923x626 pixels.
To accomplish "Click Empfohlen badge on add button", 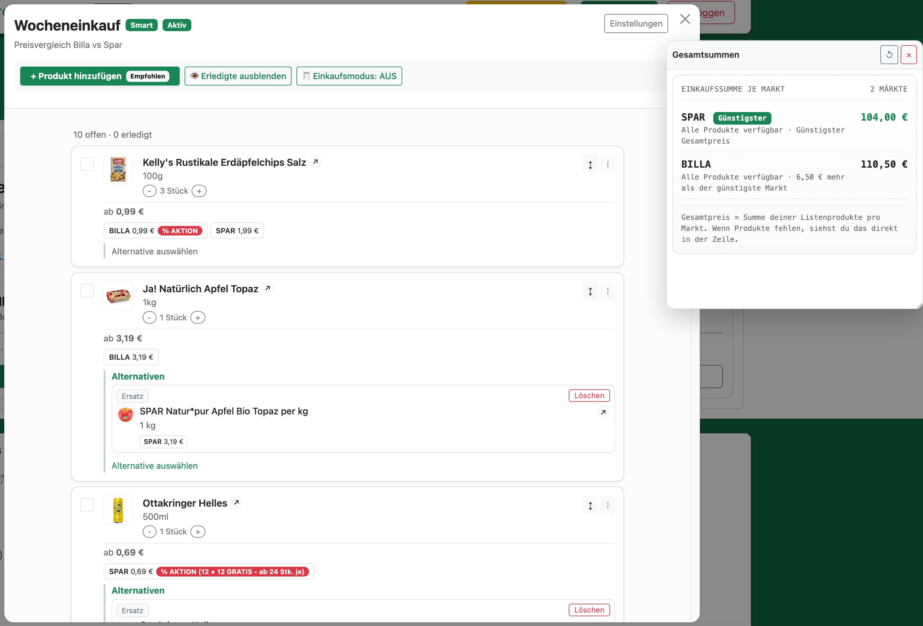I will click(147, 76).
